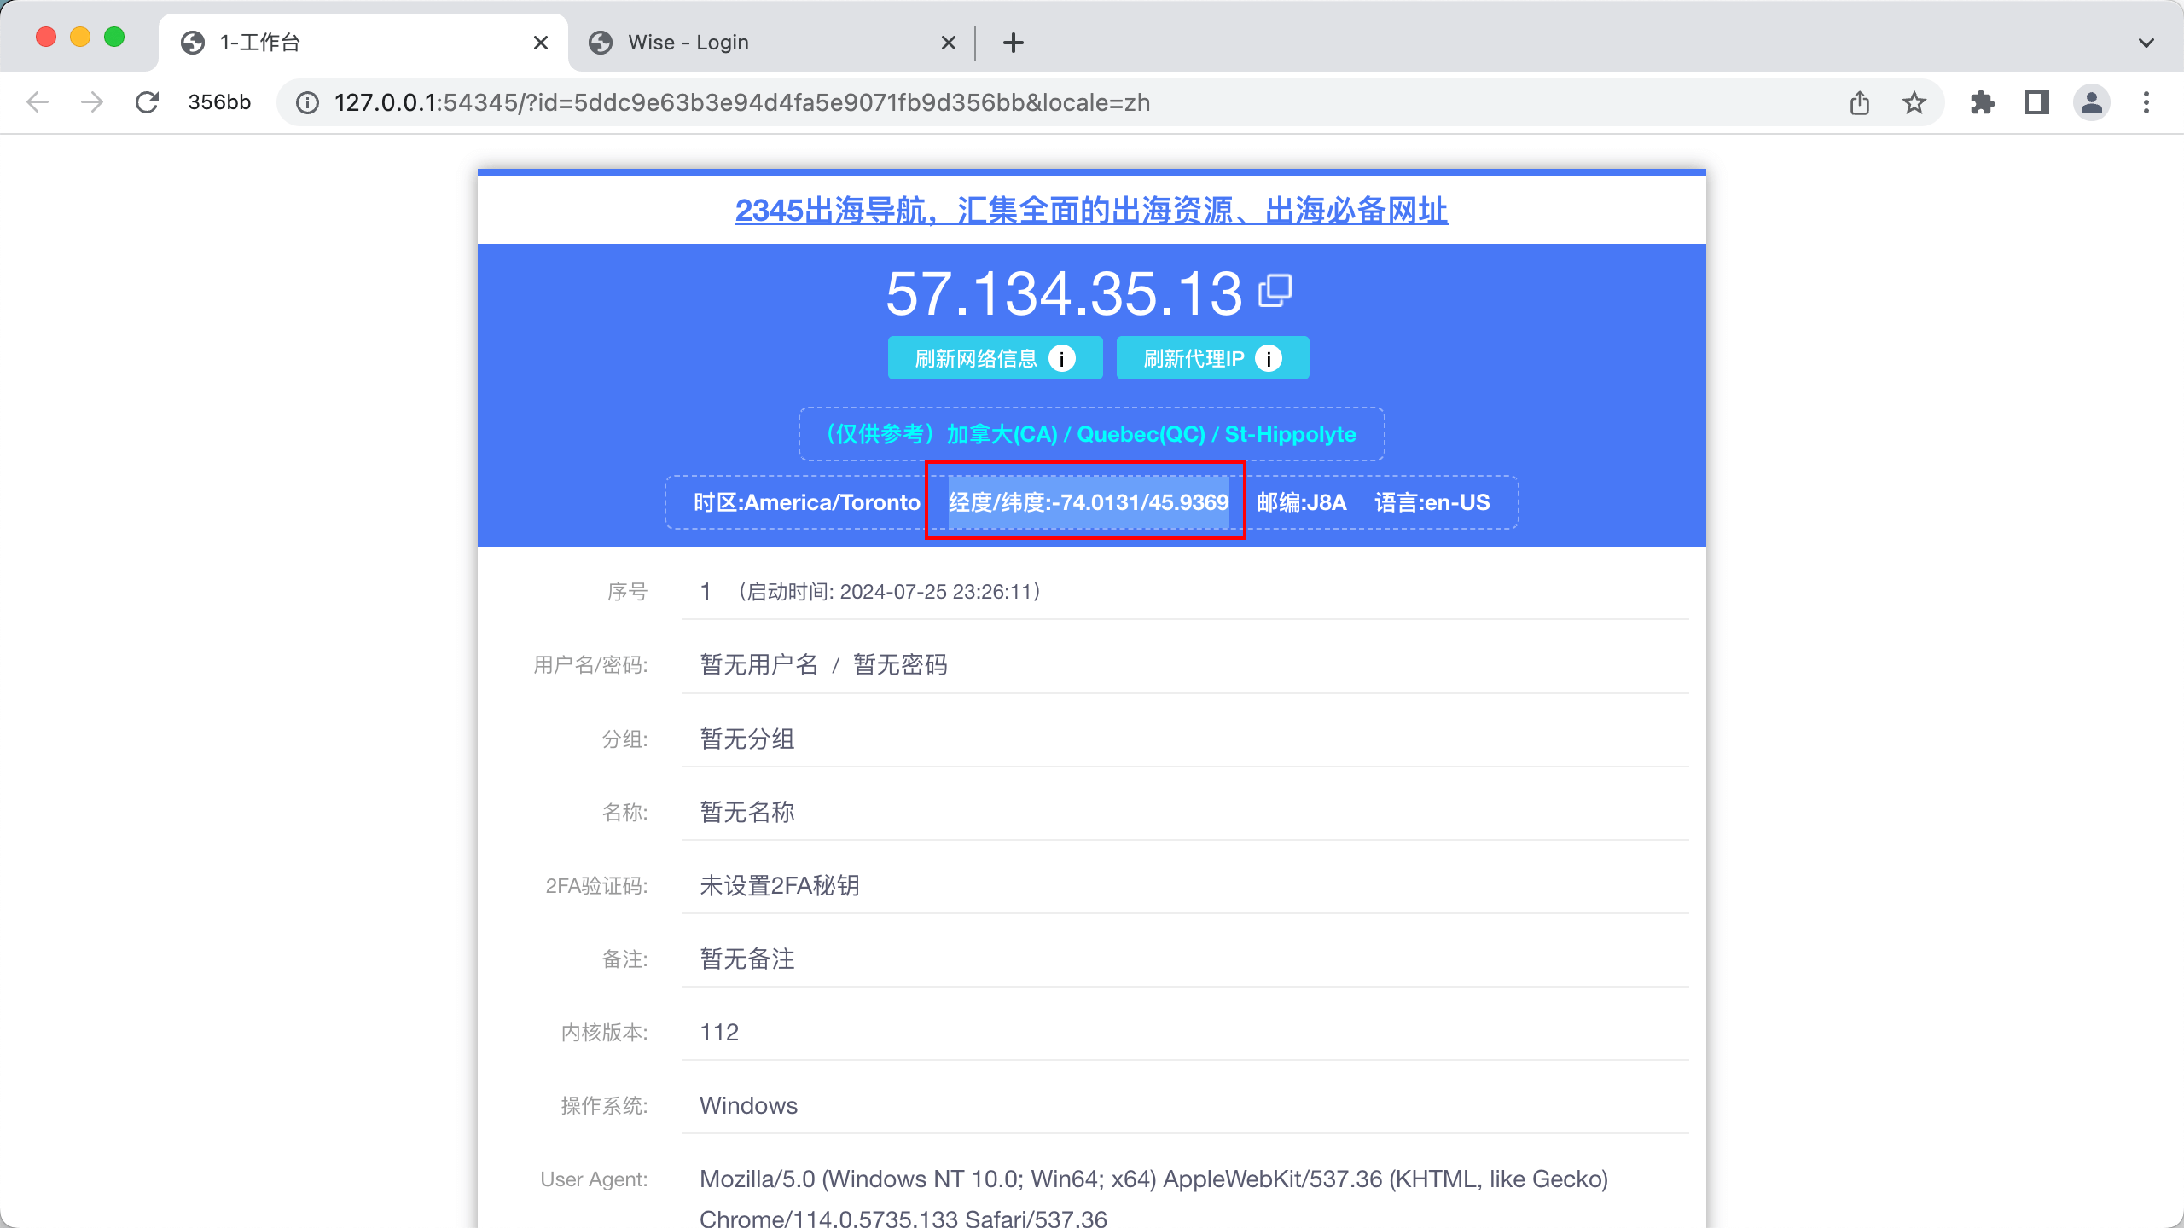Expand the tab search chevron
This screenshot has height=1228, width=2184.
coord(2146,43)
